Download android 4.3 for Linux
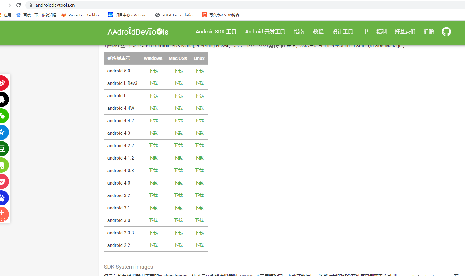Screen dimensions: 465x276 [x=199, y=133]
